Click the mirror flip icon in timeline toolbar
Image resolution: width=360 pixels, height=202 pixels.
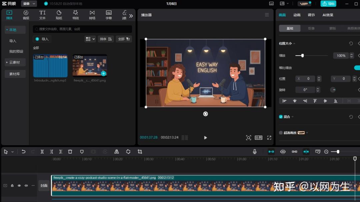tap(116, 152)
